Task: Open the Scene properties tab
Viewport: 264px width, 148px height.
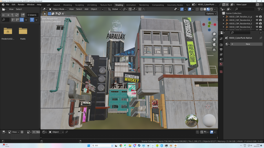Action: pyautogui.click(x=221, y=59)
